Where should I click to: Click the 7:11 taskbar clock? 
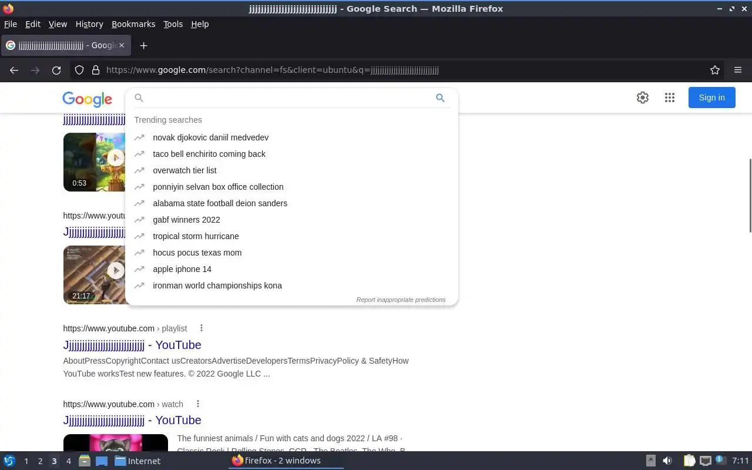(740, 461)
